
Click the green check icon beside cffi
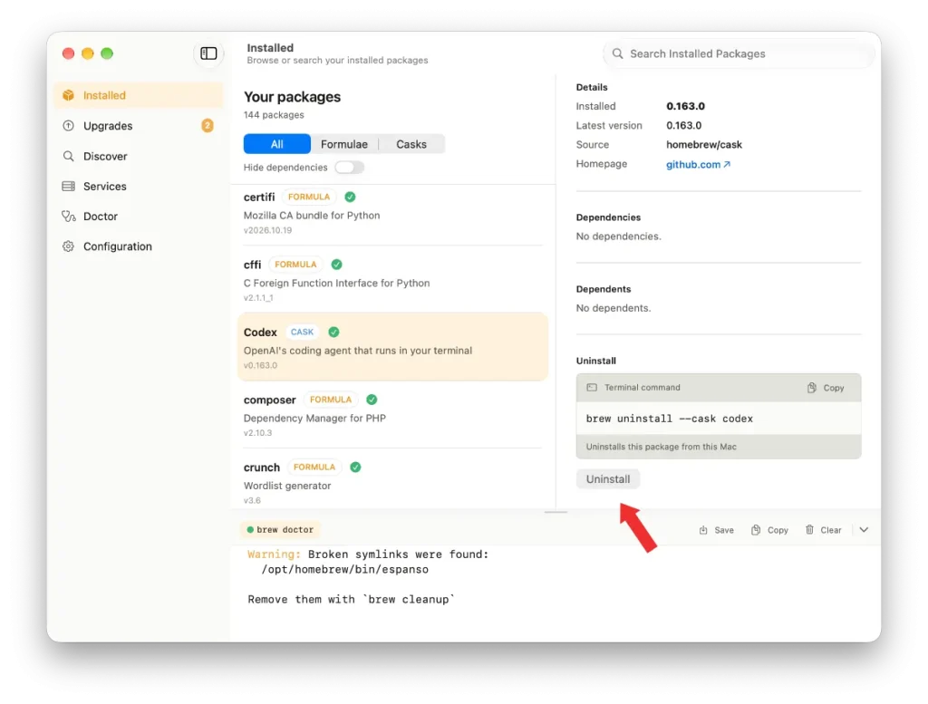336,265
